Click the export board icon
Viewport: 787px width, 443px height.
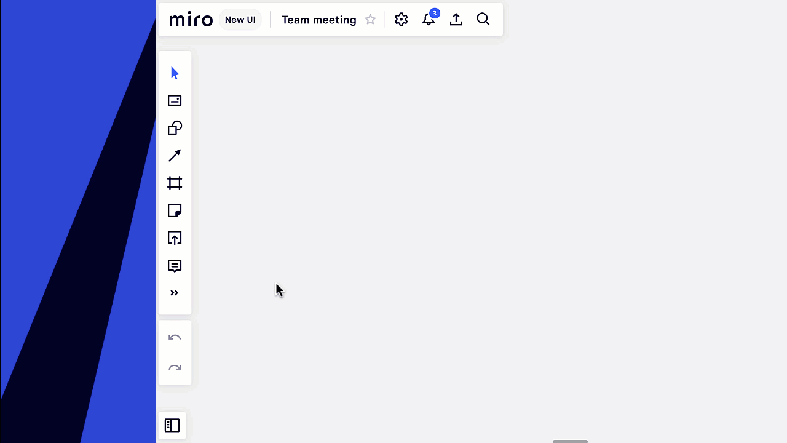coord(456,20)
